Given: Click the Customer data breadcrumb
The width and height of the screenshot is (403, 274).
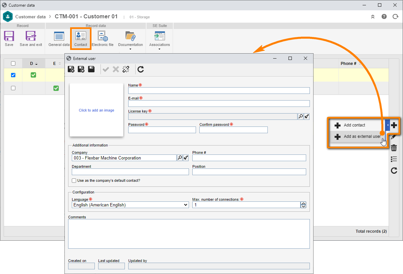Looking at the screenshot, I should pyautogui.click(x=30, y=17).
